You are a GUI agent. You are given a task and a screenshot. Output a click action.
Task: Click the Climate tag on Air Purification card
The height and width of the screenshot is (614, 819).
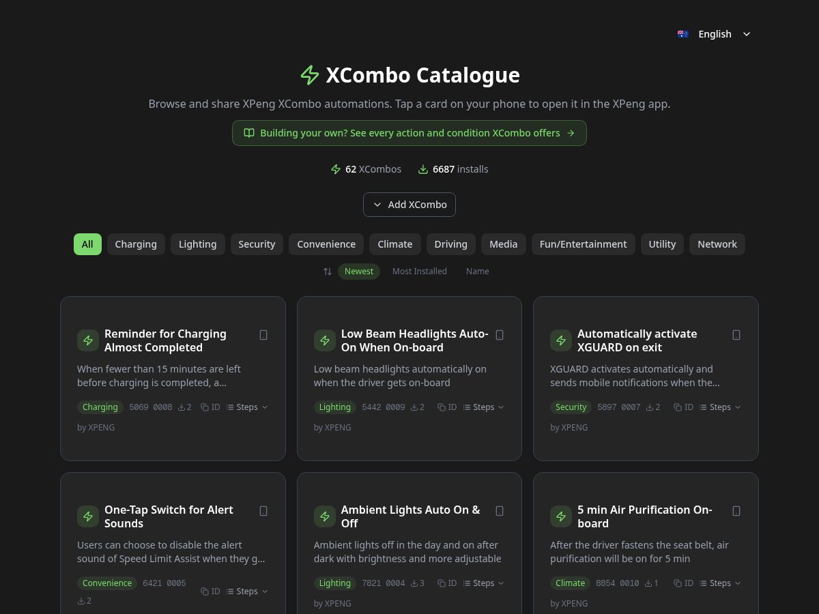point(571,583)
